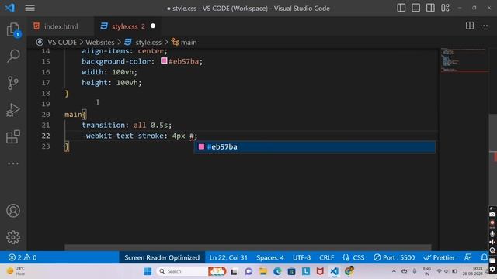Image resolution: width=497 pixels, height=279 pixels.
Task: Click the 'background-color' property name
Action: (116, 61)
